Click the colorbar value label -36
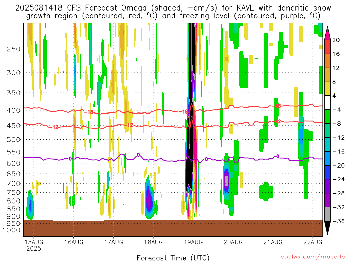 click(x=338, y=221)
